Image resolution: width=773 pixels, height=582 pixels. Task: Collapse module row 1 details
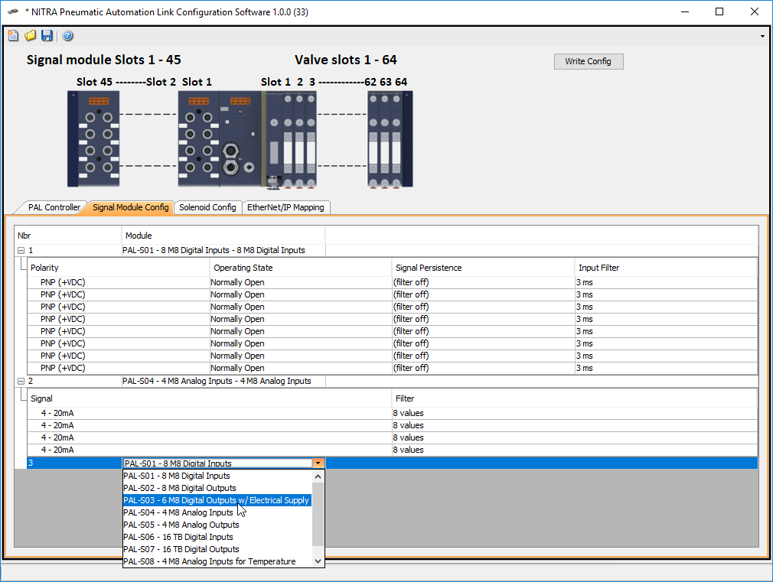21,250
